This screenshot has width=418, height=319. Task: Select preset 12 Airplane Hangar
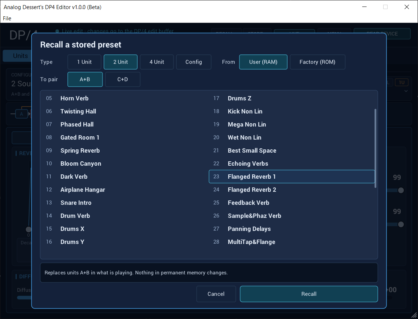(125, 190)
